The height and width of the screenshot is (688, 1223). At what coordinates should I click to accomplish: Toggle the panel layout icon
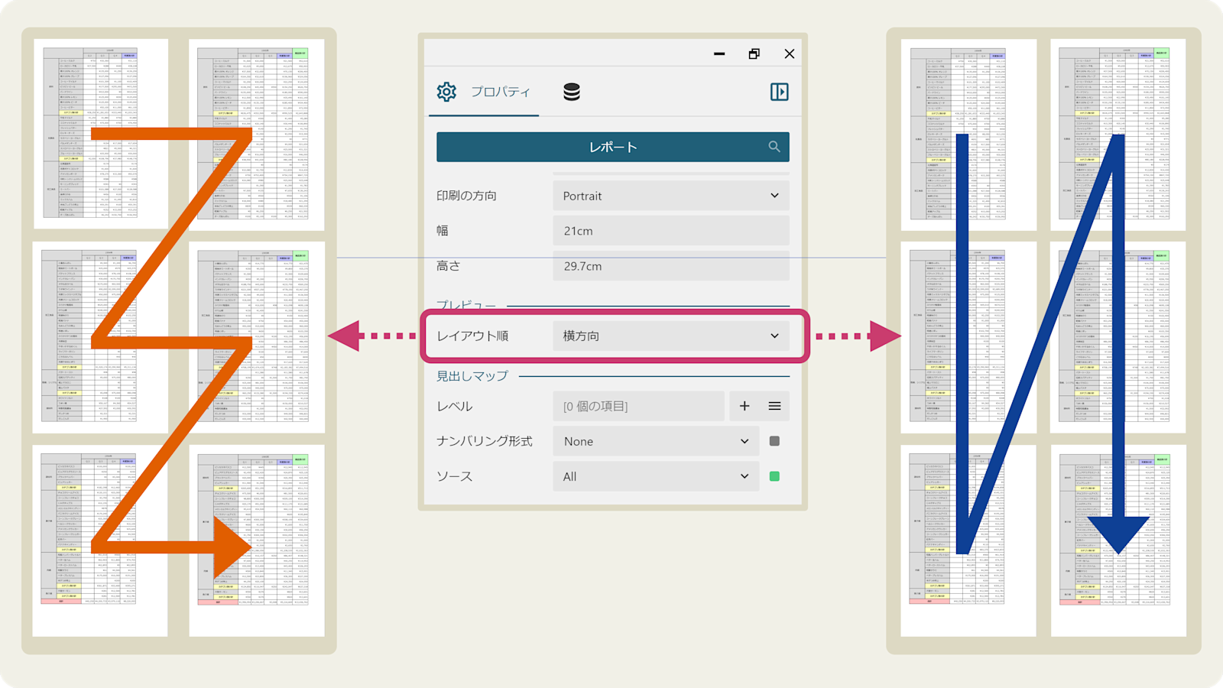779,92
